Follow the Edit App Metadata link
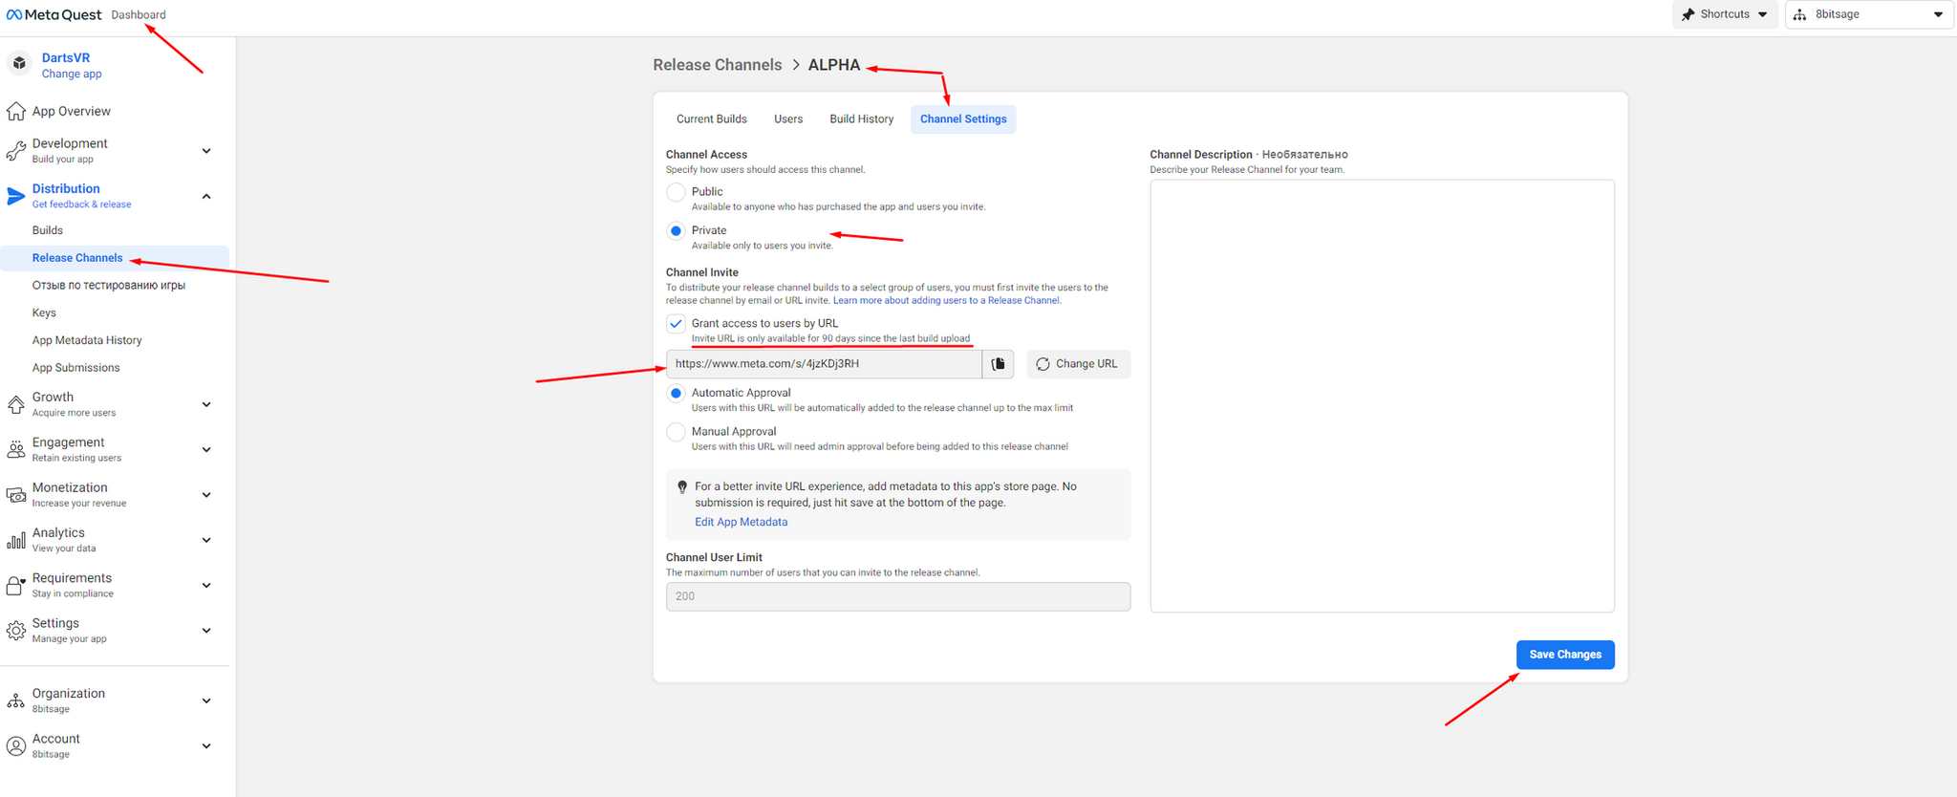 click(741, 522)
